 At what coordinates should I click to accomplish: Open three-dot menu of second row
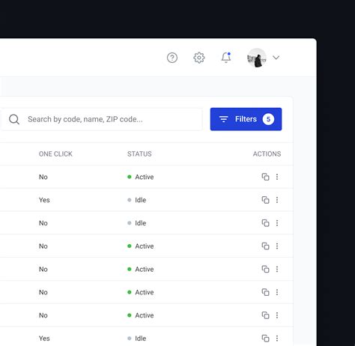[277, 200]
